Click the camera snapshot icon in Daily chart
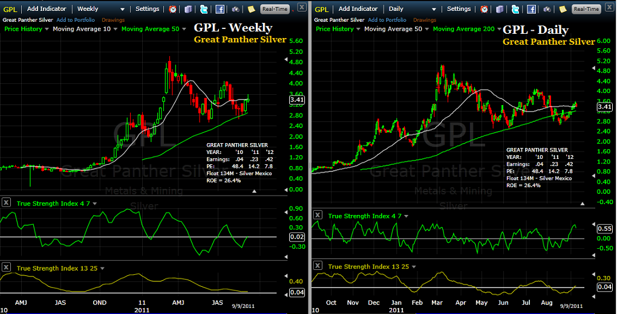Viewport: 617px width, 314px height. (x=547, y=9)
